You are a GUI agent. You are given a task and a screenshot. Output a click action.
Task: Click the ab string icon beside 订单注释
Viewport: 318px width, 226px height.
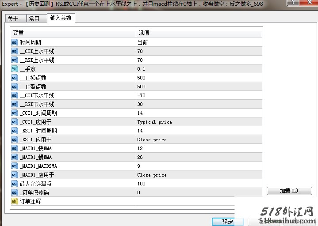[x=15, y=201]
